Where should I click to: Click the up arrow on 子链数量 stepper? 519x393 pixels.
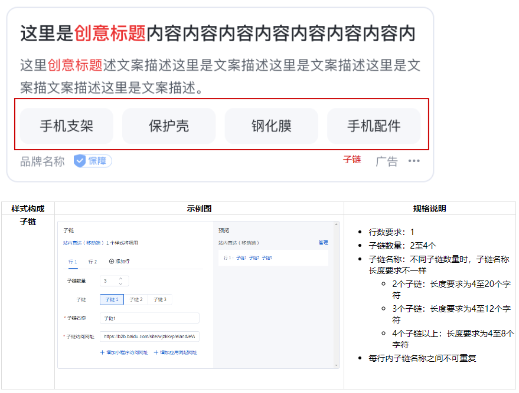click(120, 279)
